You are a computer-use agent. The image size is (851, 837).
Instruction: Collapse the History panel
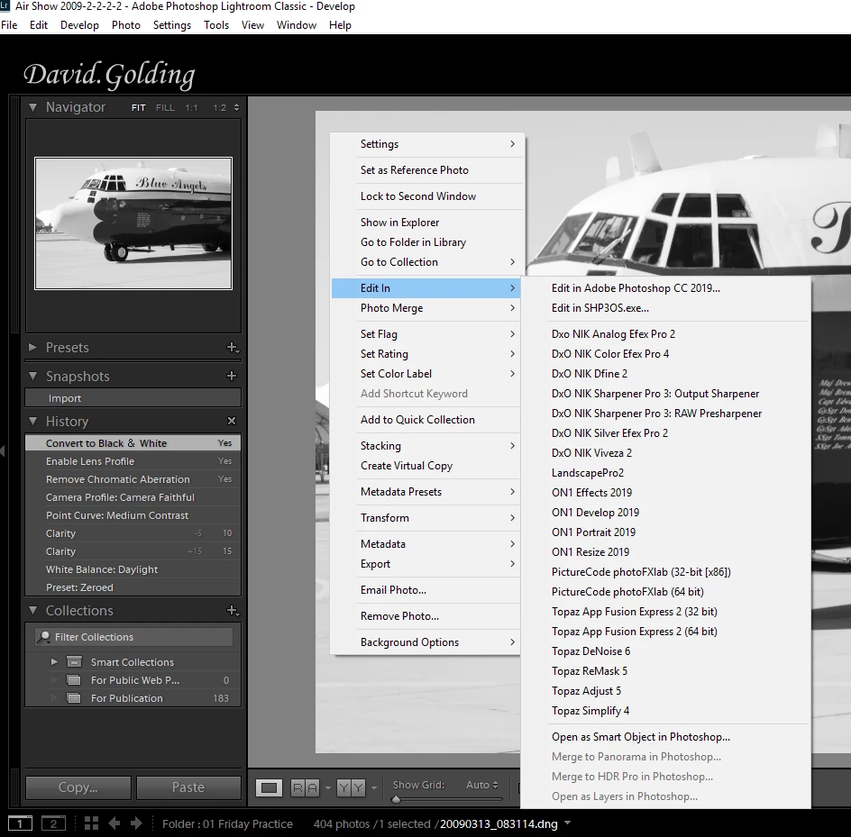[x=33, y=421]
